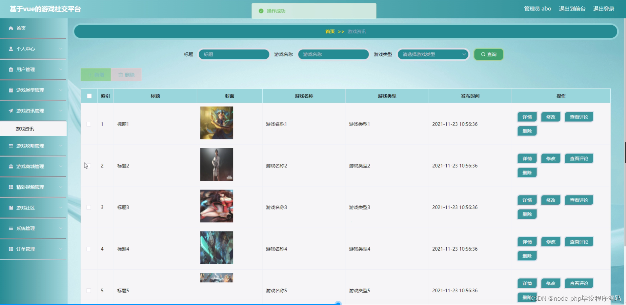Select 游戏资讯 submenu item

25,129
